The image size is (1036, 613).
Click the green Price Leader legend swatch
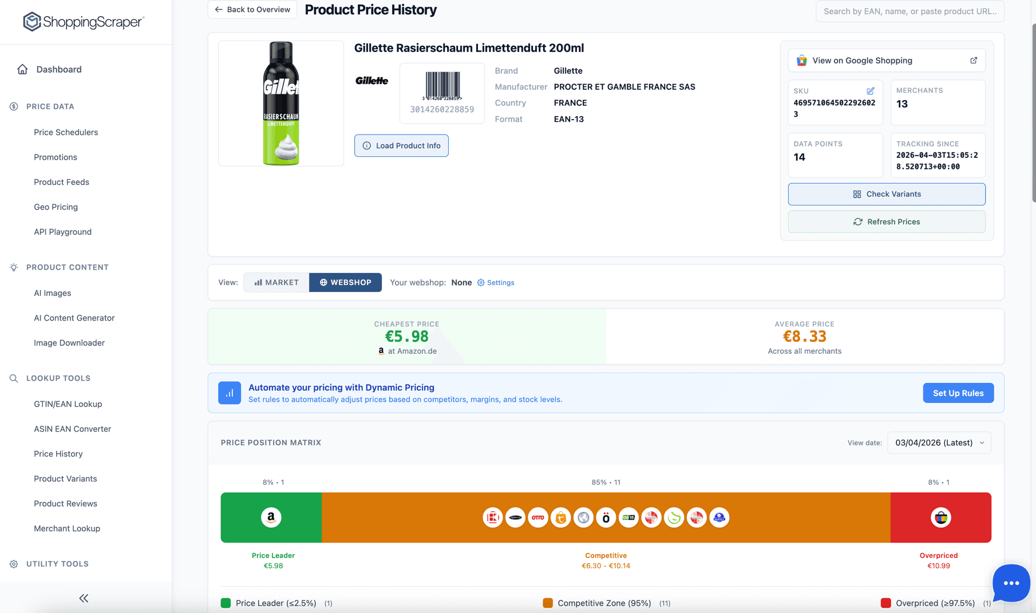point(226,603)
